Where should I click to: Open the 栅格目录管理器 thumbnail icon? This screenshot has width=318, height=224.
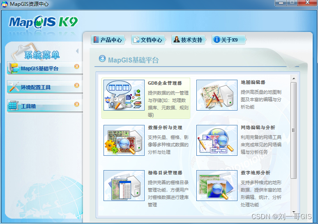124,186
